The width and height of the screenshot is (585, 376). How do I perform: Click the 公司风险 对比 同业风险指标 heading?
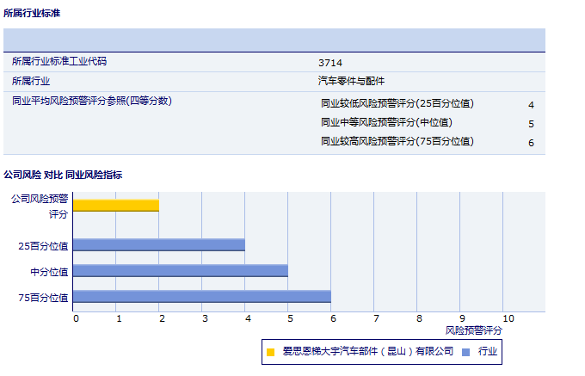click(63, 175)
